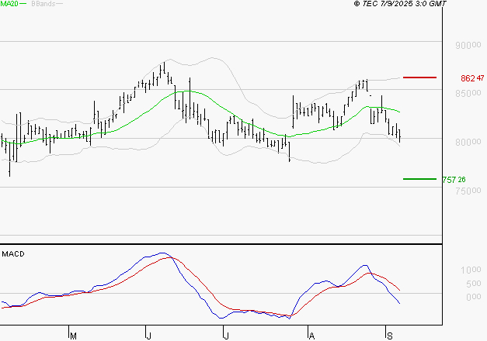Screen dimensions: 487x341
Task: Click the red resistance level line
Action: pos(419,77)
